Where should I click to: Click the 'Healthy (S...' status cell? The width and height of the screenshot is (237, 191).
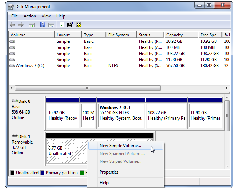(x=150, y=66)
